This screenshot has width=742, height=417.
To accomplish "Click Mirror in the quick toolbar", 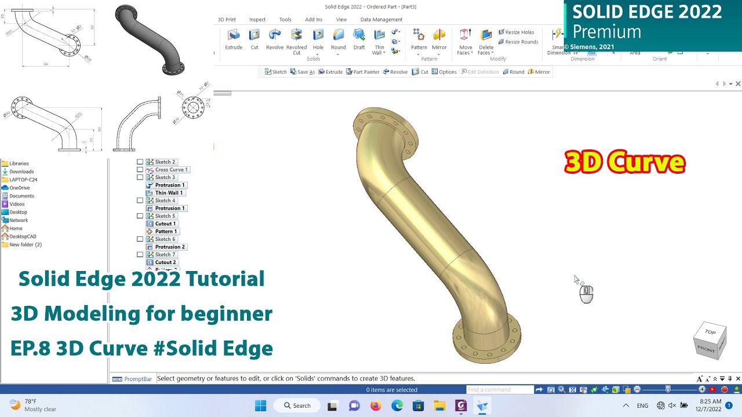I will [539, 72].
